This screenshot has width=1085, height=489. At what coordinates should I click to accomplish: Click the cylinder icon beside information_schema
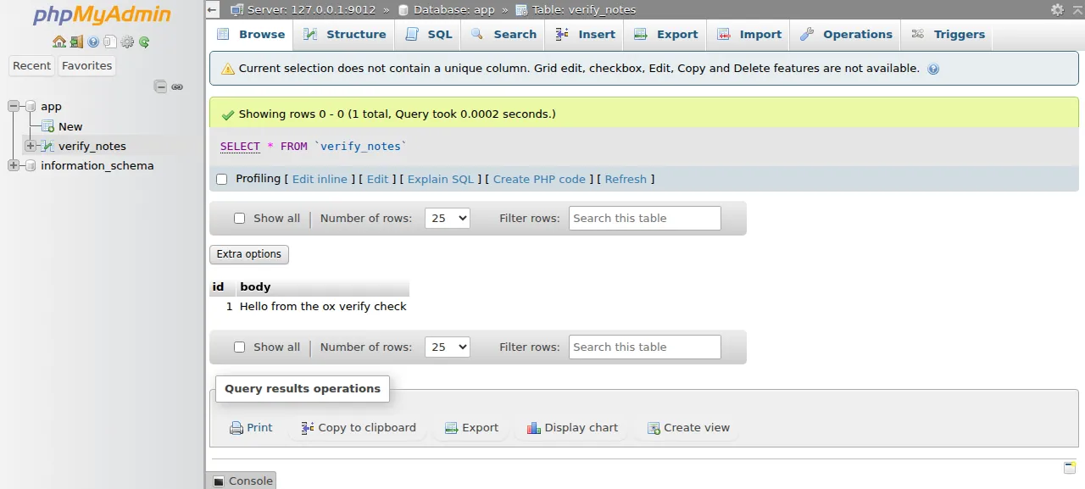(31, 165)
